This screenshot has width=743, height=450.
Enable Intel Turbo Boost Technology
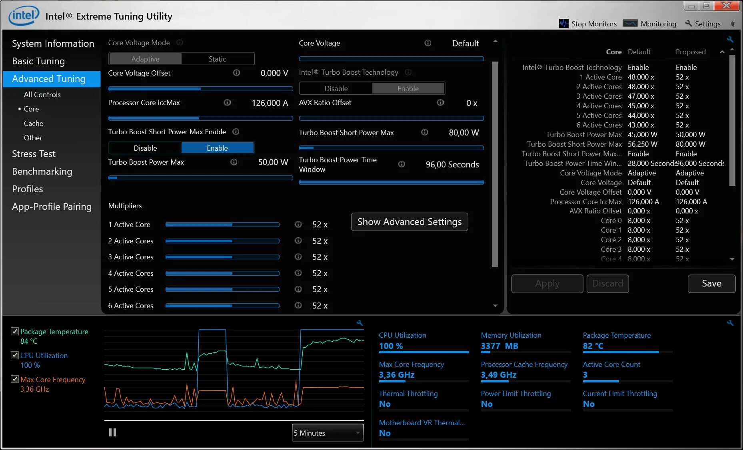click(x=408, y=88)
